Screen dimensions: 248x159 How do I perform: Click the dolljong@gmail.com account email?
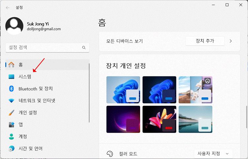[x=44, y=29]
